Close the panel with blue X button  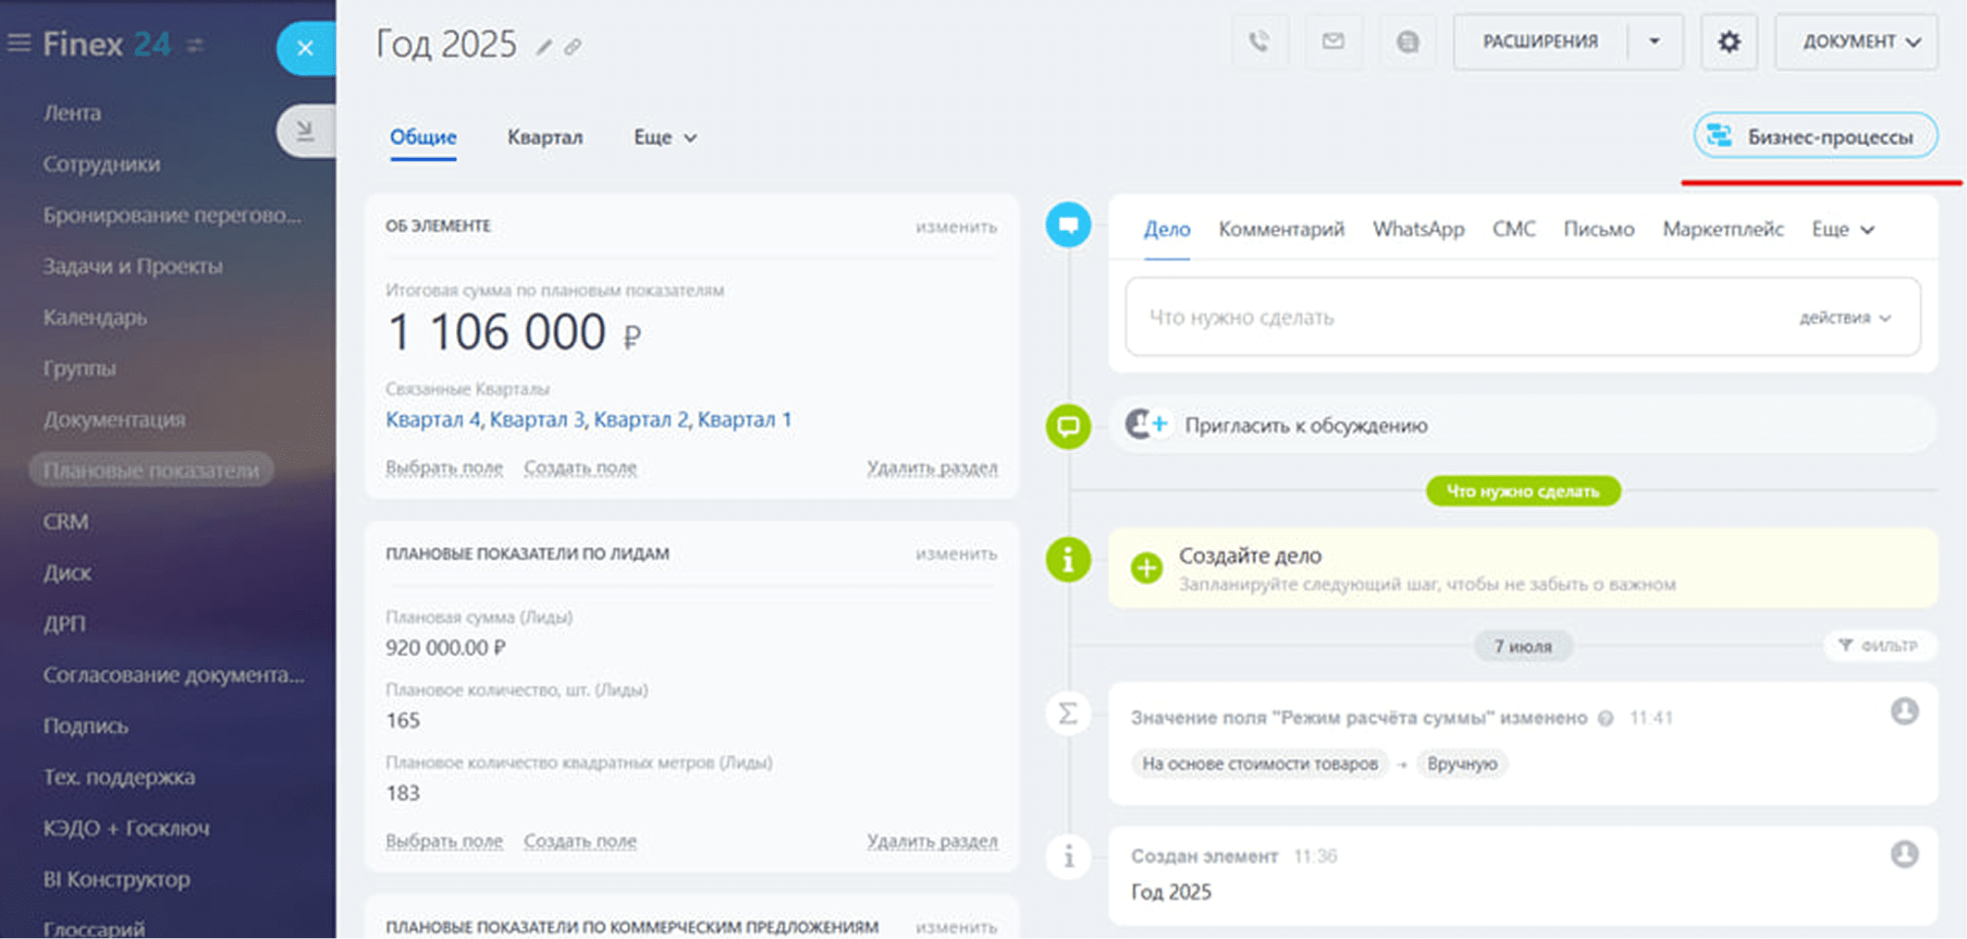[305, 48]
